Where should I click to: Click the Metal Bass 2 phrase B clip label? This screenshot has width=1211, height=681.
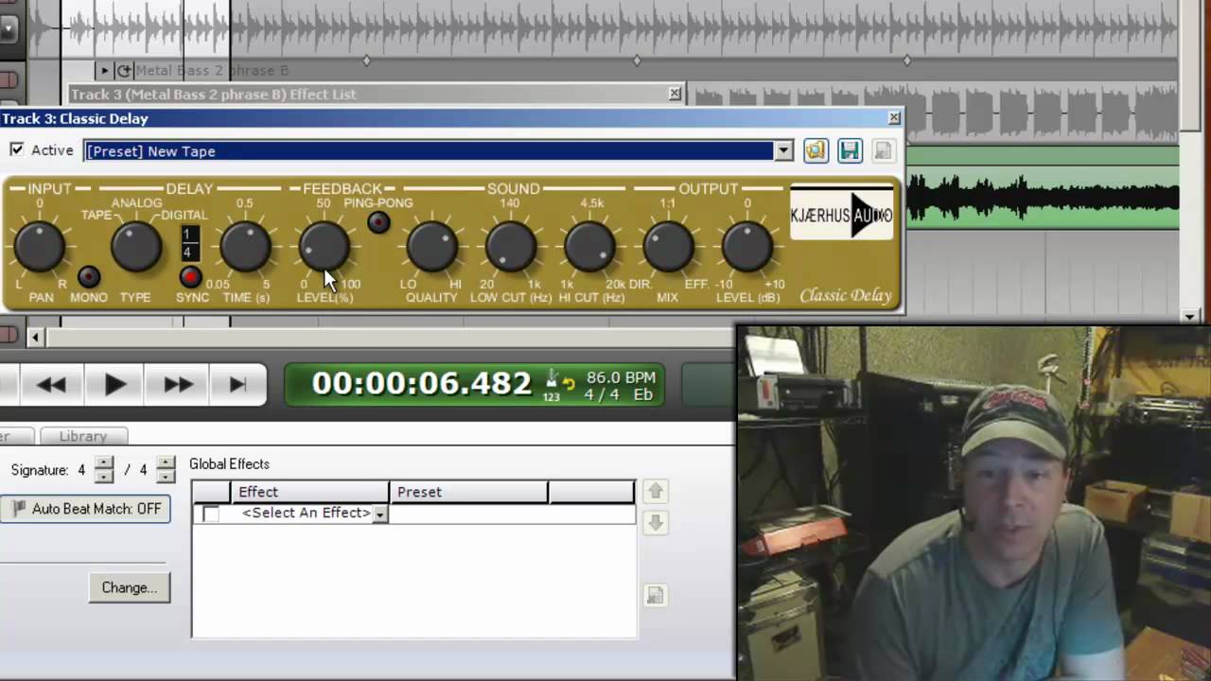click(212, 70)
